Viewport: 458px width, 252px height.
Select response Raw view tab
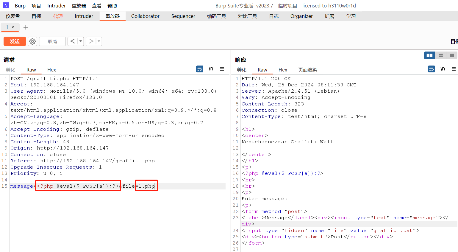coord(262,70)
